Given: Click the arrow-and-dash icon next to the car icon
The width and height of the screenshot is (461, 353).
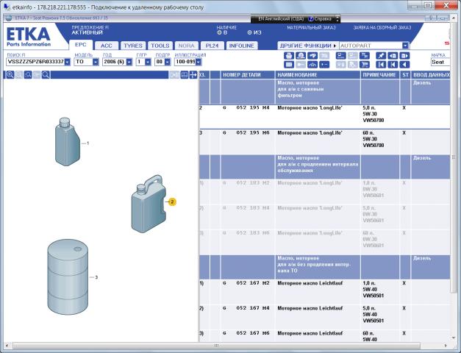Looking at the screenshot, I should pos(324,65).
